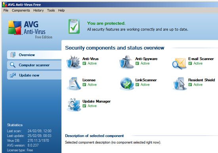Click the AVG four-color logo
Image resolution: width=218 pixels, height=153 pixels.
pos(15,28)
